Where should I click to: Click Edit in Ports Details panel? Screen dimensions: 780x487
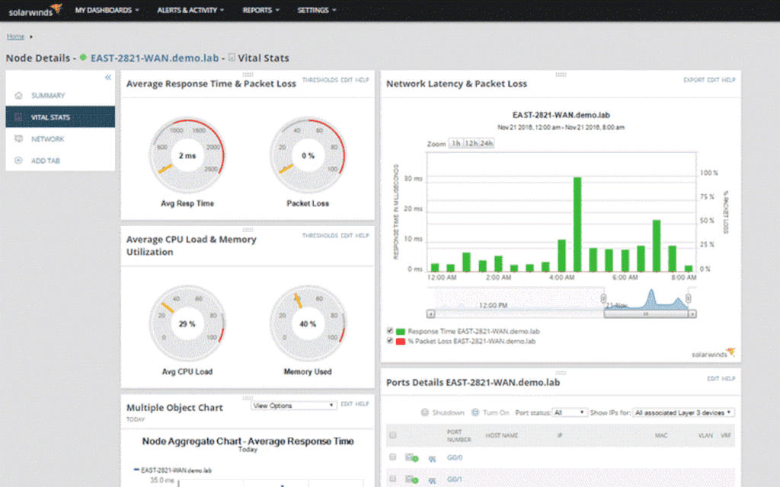(713, 379)
